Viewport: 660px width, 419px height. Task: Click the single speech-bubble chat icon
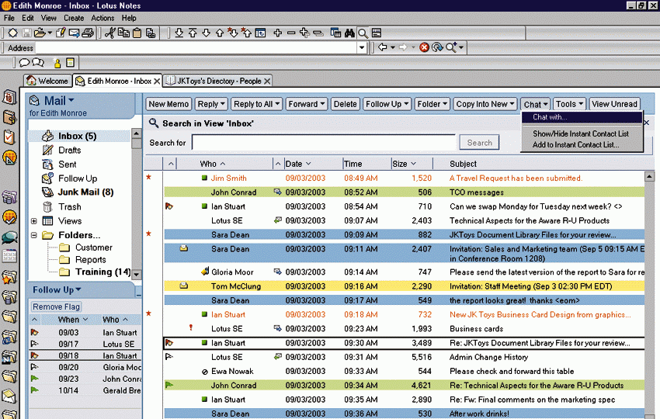(x=24, y=63)
